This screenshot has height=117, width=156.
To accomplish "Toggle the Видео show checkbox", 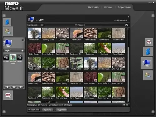I will (x=65, y=105).
